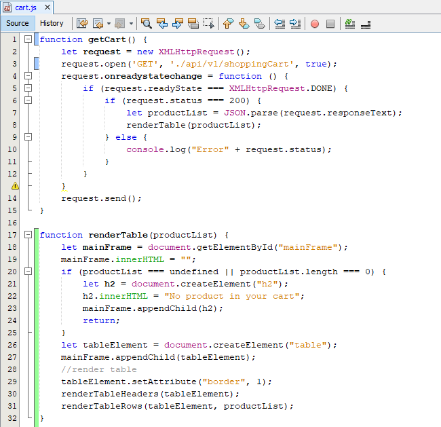The height and width of the screenshot is (427, 441).
Task: Click the '//render table' comment
Action: (99, 369)
